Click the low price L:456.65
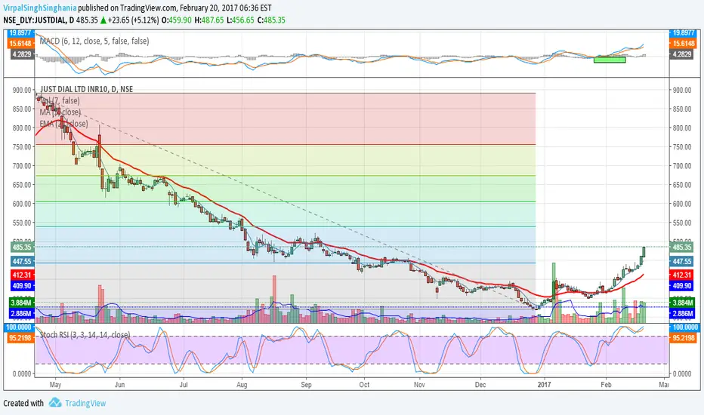The image size is (704, 415). click(x=239, y=20)
